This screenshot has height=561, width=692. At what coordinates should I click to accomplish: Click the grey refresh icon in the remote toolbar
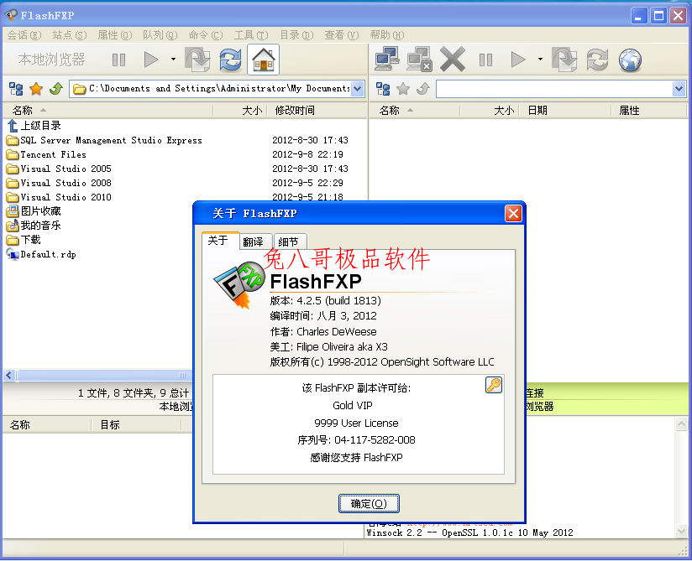(597, 60)
